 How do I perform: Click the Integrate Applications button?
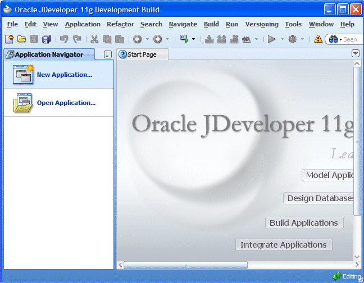point(284,245)
